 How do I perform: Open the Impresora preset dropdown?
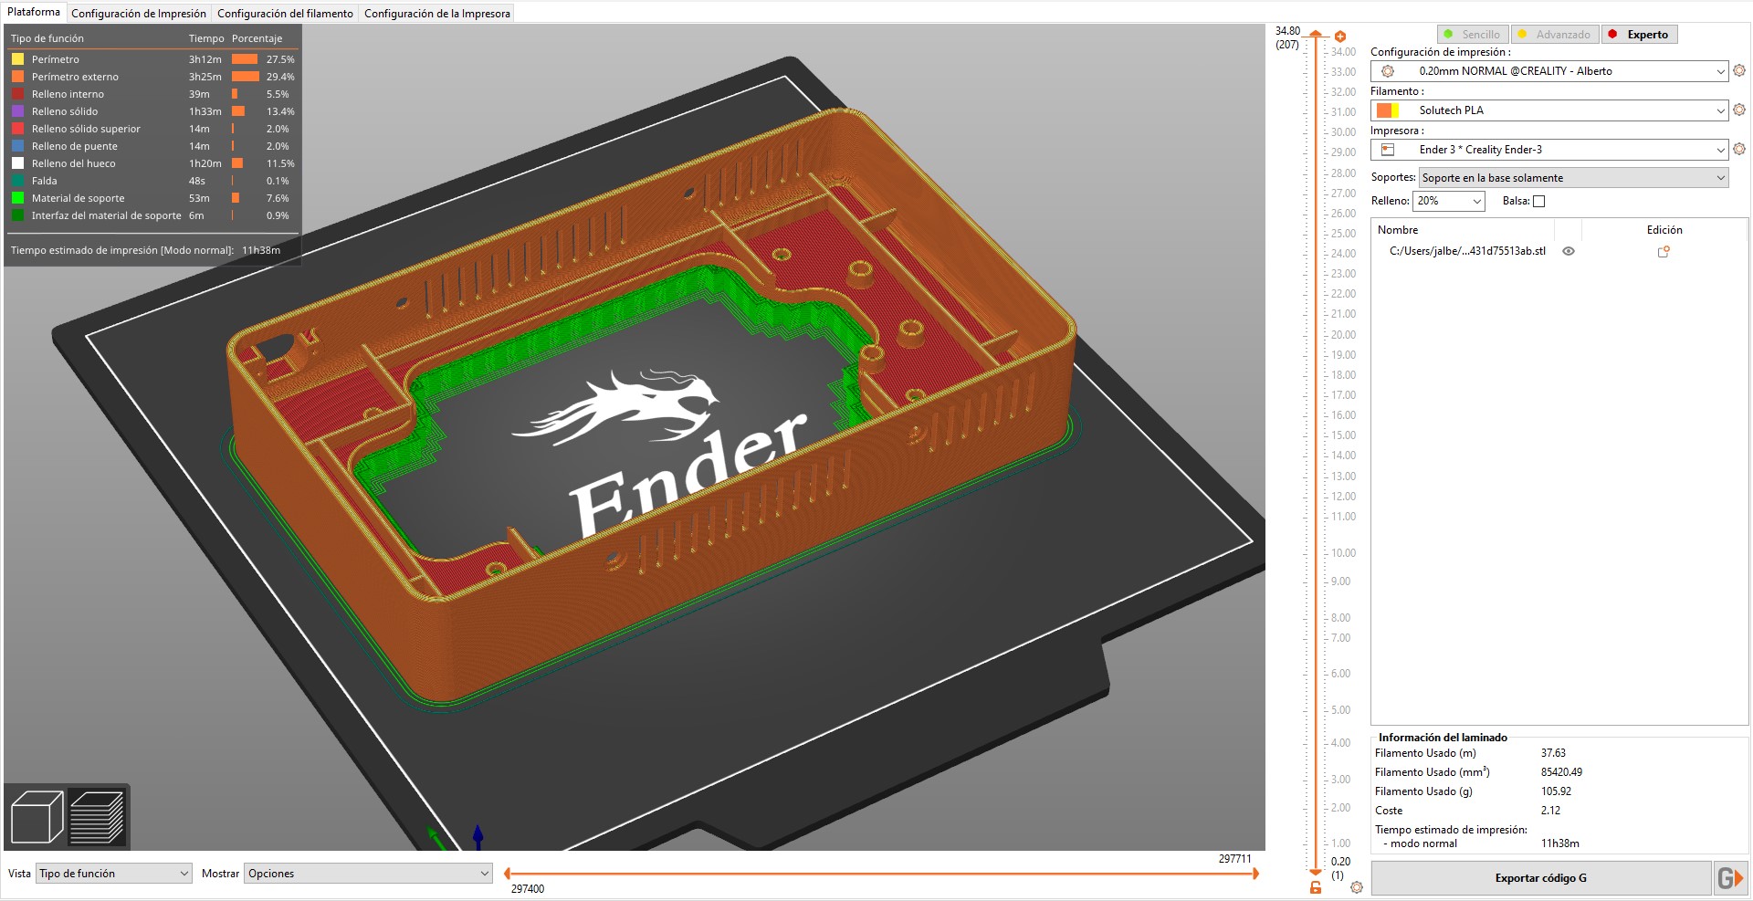pos(1549,150)
